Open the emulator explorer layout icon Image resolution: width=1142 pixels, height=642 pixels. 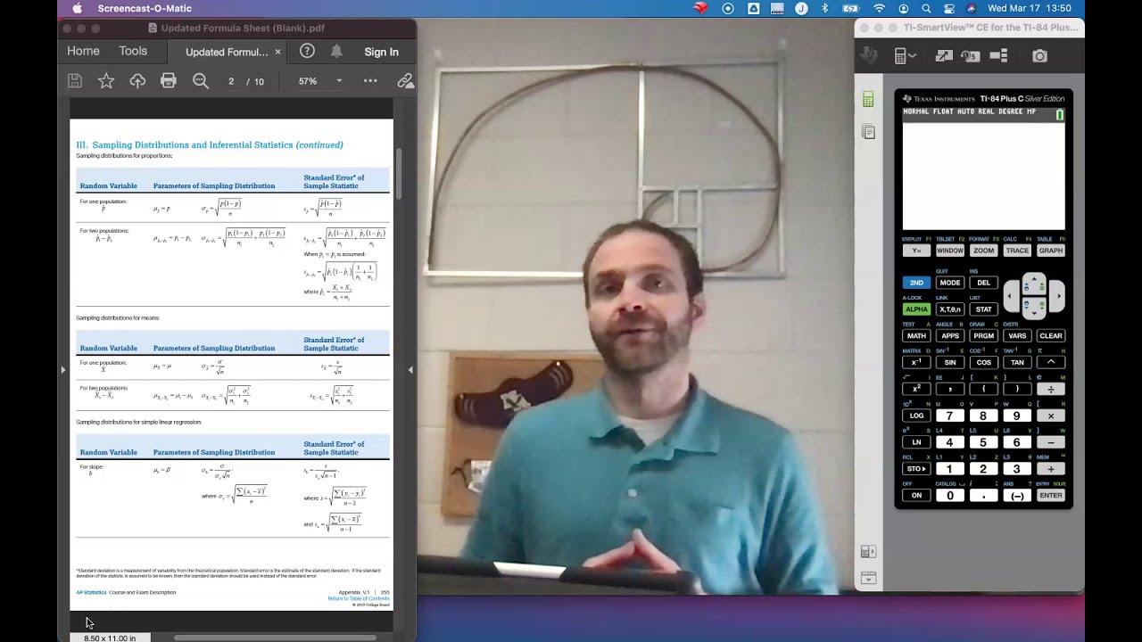(x=999, y=56)
